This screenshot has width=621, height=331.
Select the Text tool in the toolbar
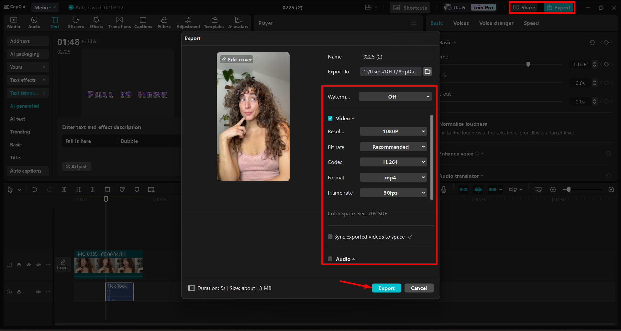55,22
